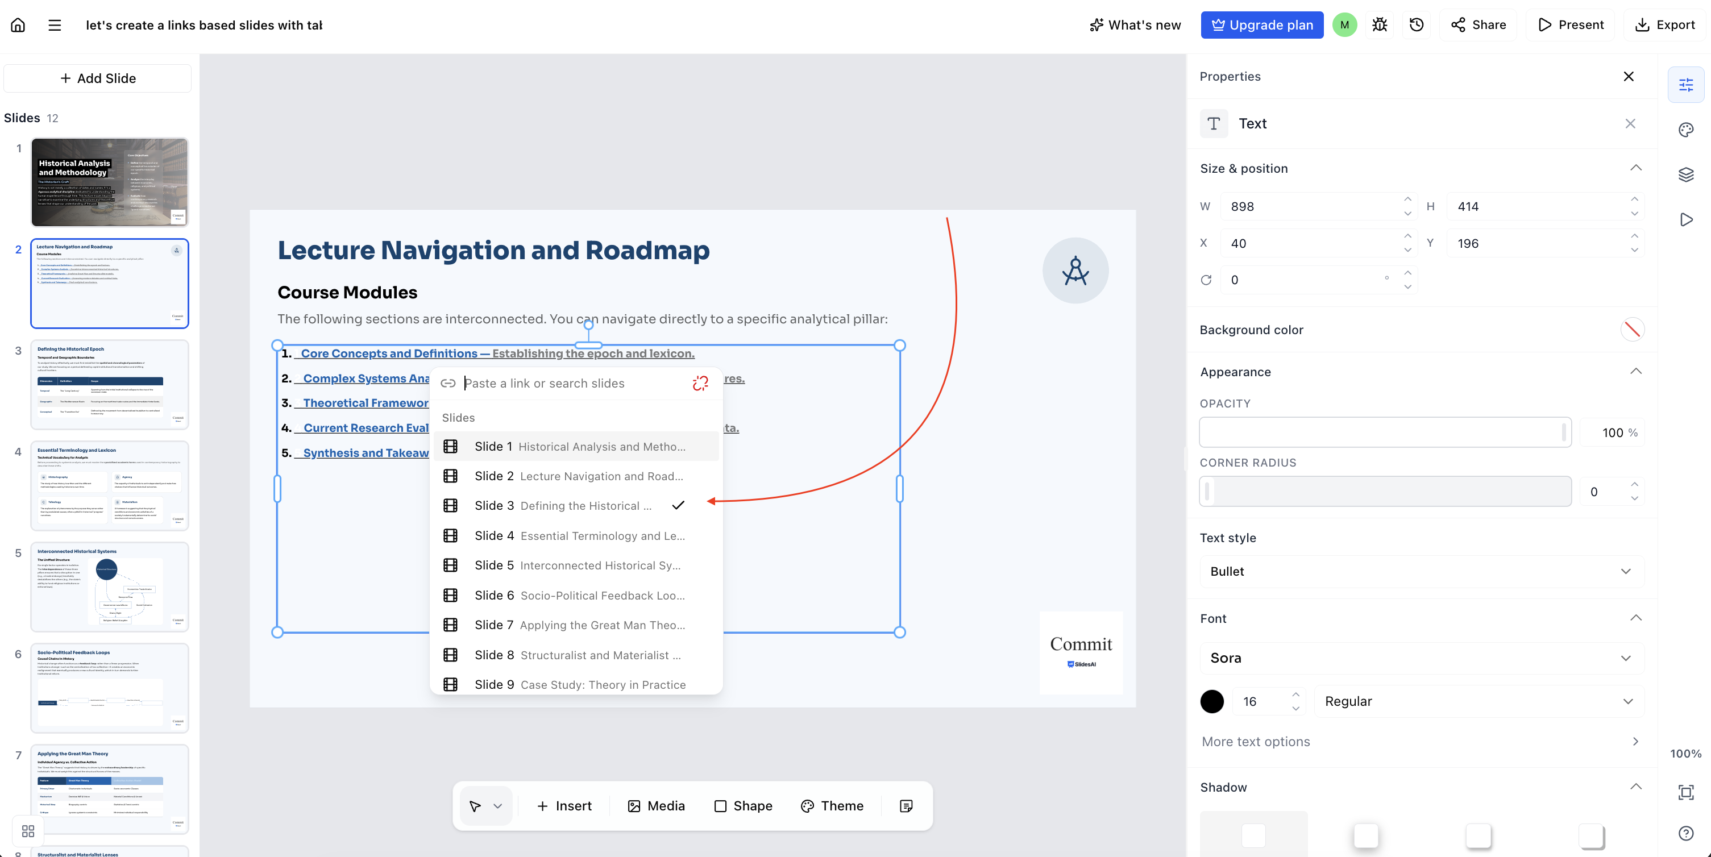The height and width of the screenshot is (857, 1711).
Task: Select the pointer cursor tool
Action: click(x=475, y=806)
